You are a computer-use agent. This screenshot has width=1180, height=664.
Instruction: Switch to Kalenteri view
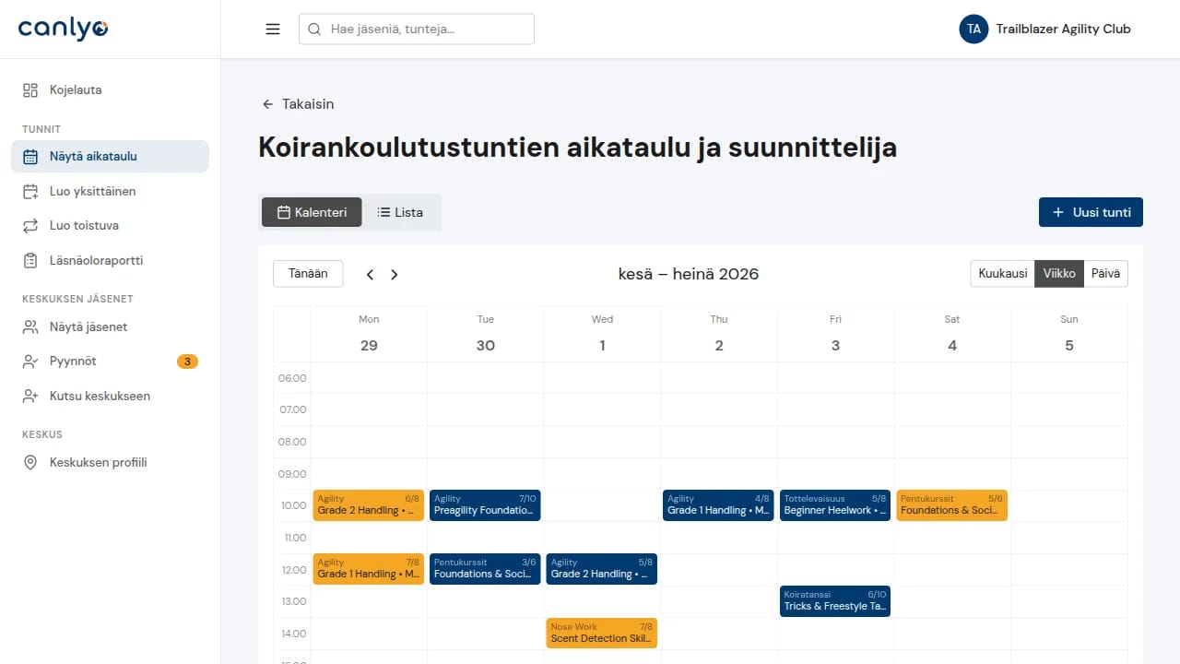[312, 212]
